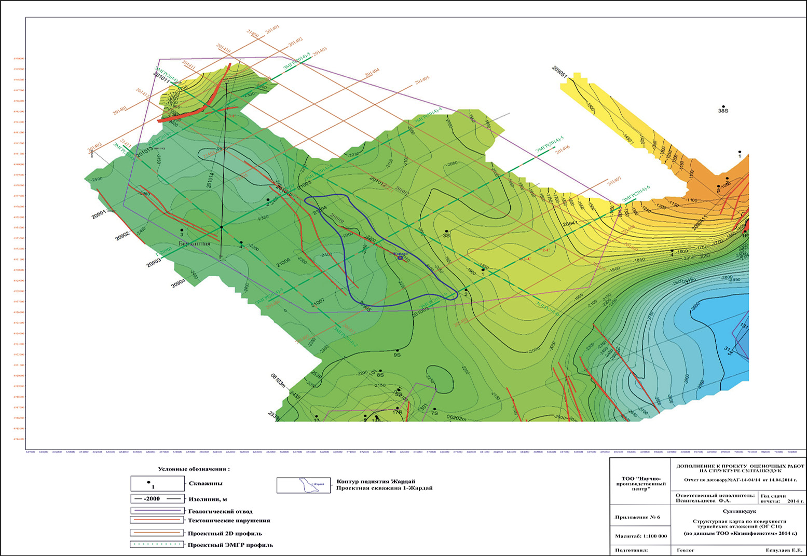Image resolution: width=807 pixels, height=556 pixels.
Task: Click the Геологический отвод purple line swatch
Action: (157, 511)
